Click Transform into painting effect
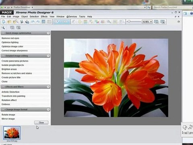Screen dimensions: 193x145 (x=13, y=96)
